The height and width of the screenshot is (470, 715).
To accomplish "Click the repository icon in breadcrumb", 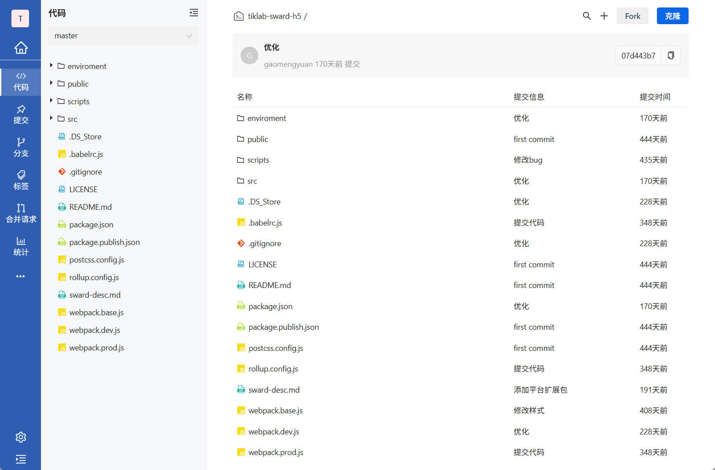I will (x=238, y=16).
